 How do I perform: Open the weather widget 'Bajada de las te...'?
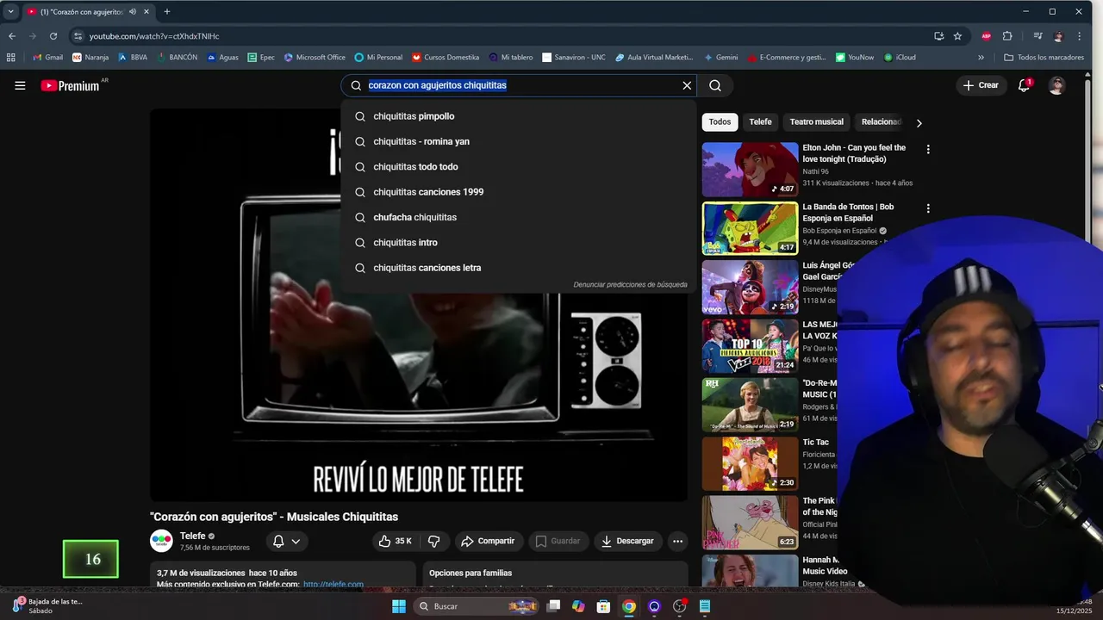(x=47, y=606)
